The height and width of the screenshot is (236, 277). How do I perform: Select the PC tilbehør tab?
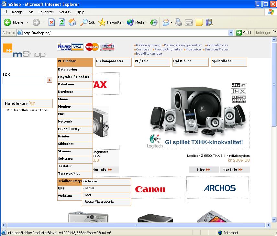click(75, 62)
